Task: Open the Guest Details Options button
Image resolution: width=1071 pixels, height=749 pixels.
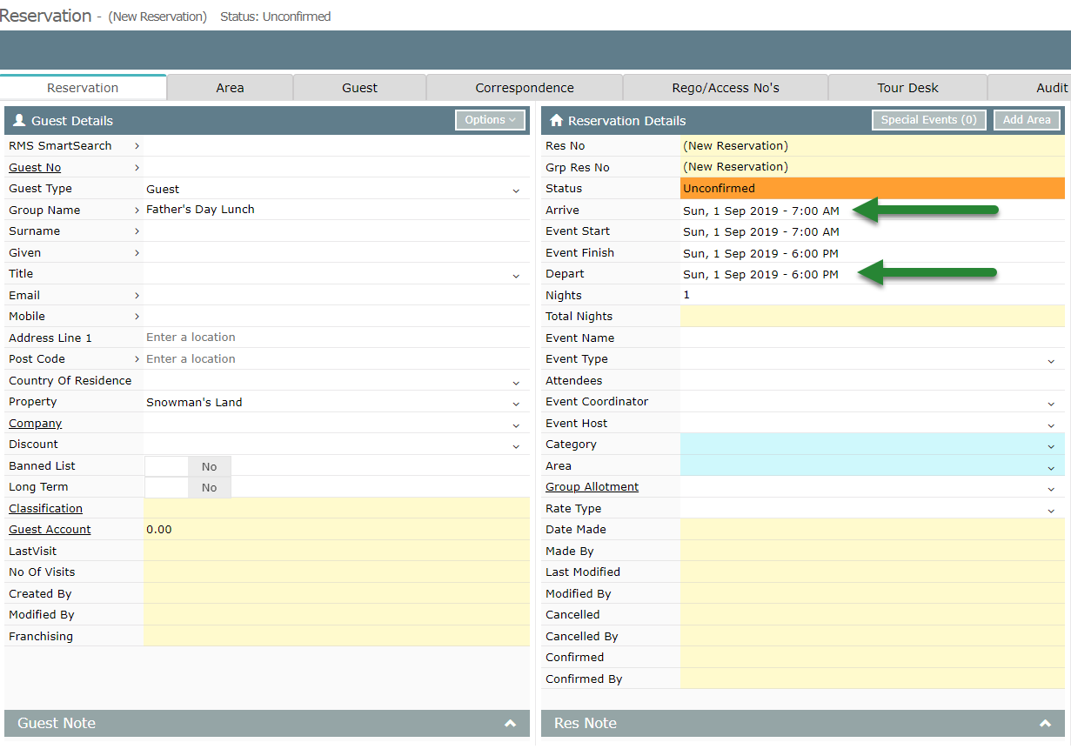Action: 491,120
